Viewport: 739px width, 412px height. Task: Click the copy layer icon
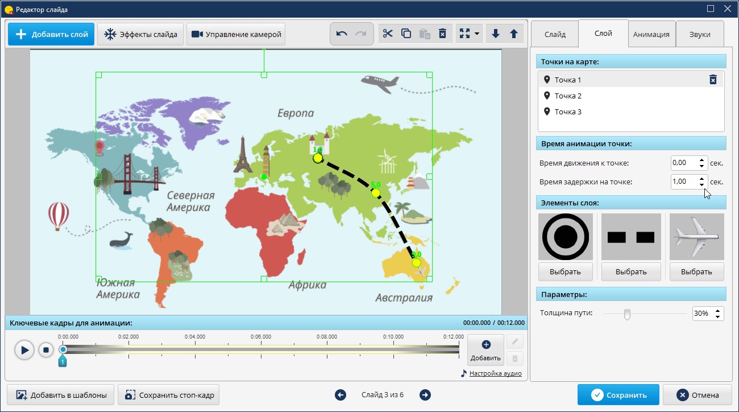coord(406,34)
